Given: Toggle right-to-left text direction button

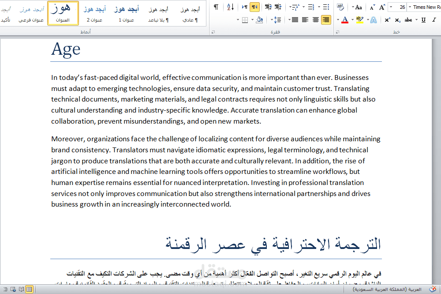Looking at the screenshot, I should [254, 7].
